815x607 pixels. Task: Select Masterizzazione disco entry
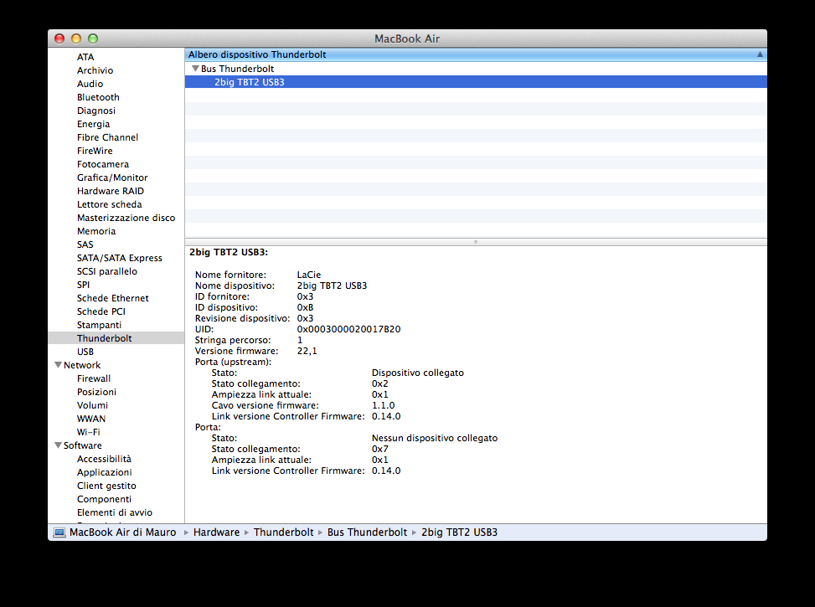click(x=126, y=218)
